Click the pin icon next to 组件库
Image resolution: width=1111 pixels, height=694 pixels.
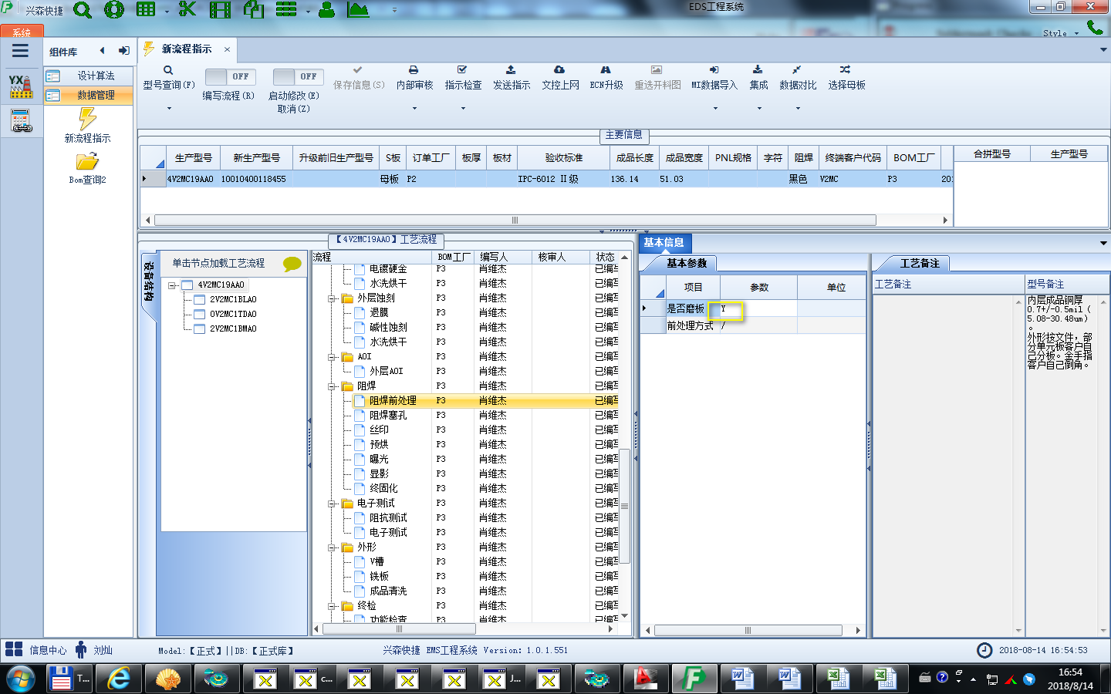123,51
